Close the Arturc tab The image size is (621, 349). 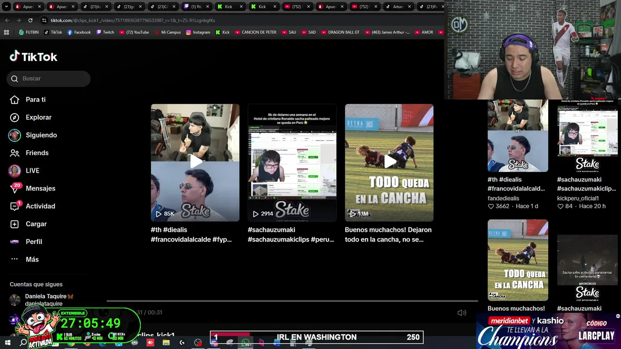tap(409, 7)
